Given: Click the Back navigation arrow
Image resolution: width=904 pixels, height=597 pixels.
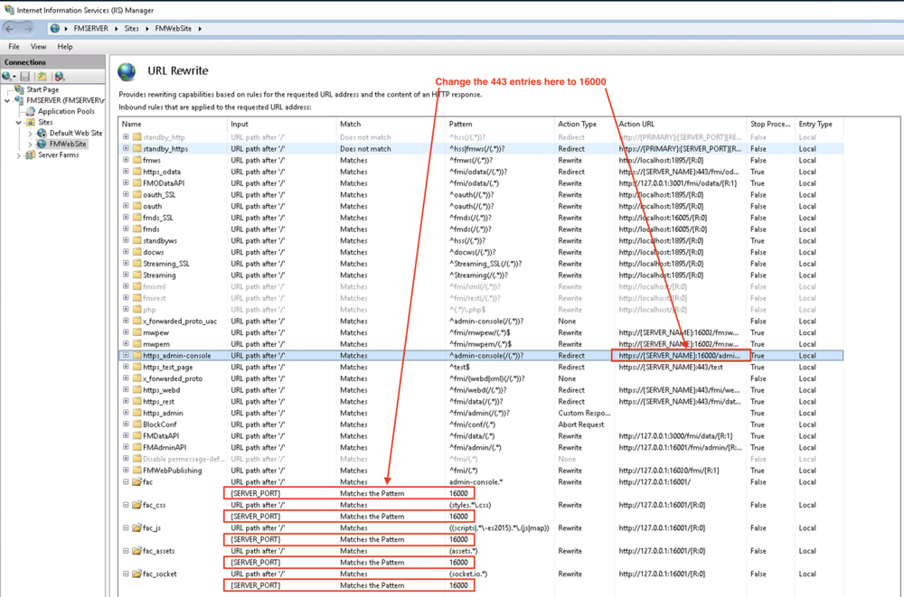Looking at the screenshot, I should point(10,28).
